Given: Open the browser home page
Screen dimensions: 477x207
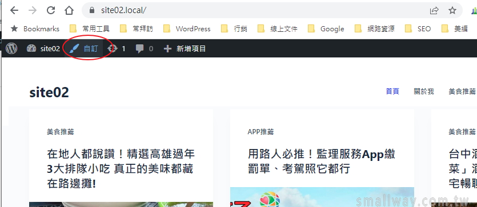Looking at the screenshot, I should 69,10.
